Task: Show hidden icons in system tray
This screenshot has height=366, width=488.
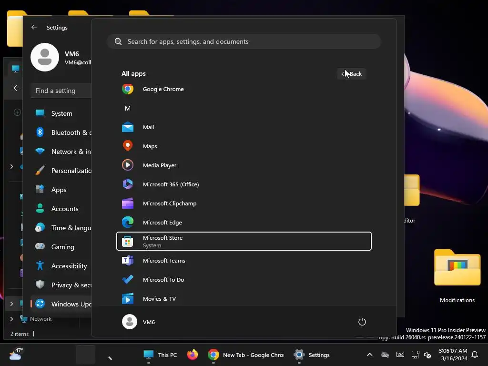Action: click(370, 355)
